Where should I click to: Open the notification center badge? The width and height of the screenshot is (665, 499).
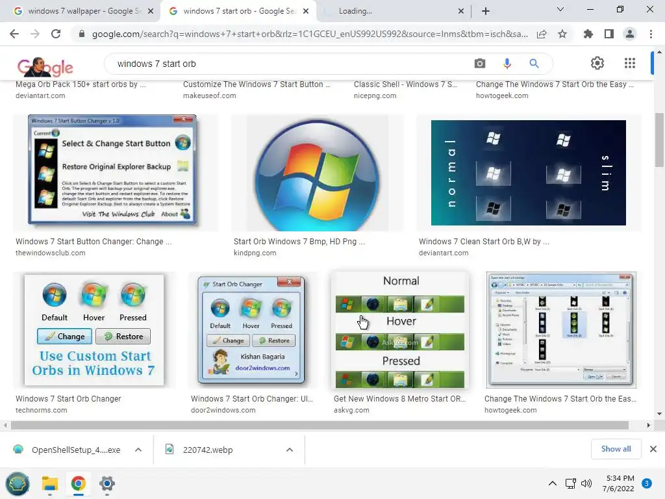(647, 483)
